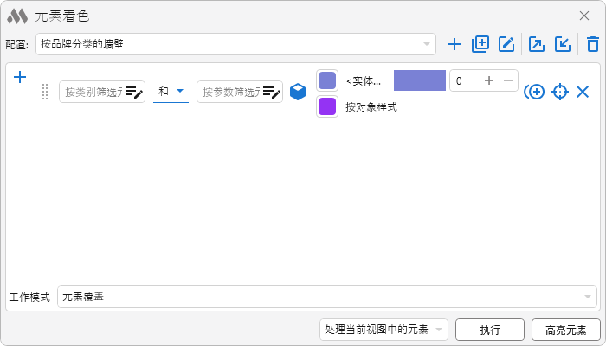
Task: Open the 配置 configuration dropdown
Action: click(x=235, y=44)
